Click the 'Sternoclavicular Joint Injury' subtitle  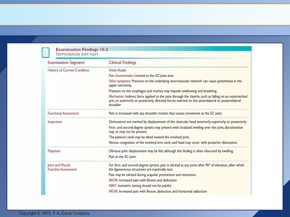77,54
